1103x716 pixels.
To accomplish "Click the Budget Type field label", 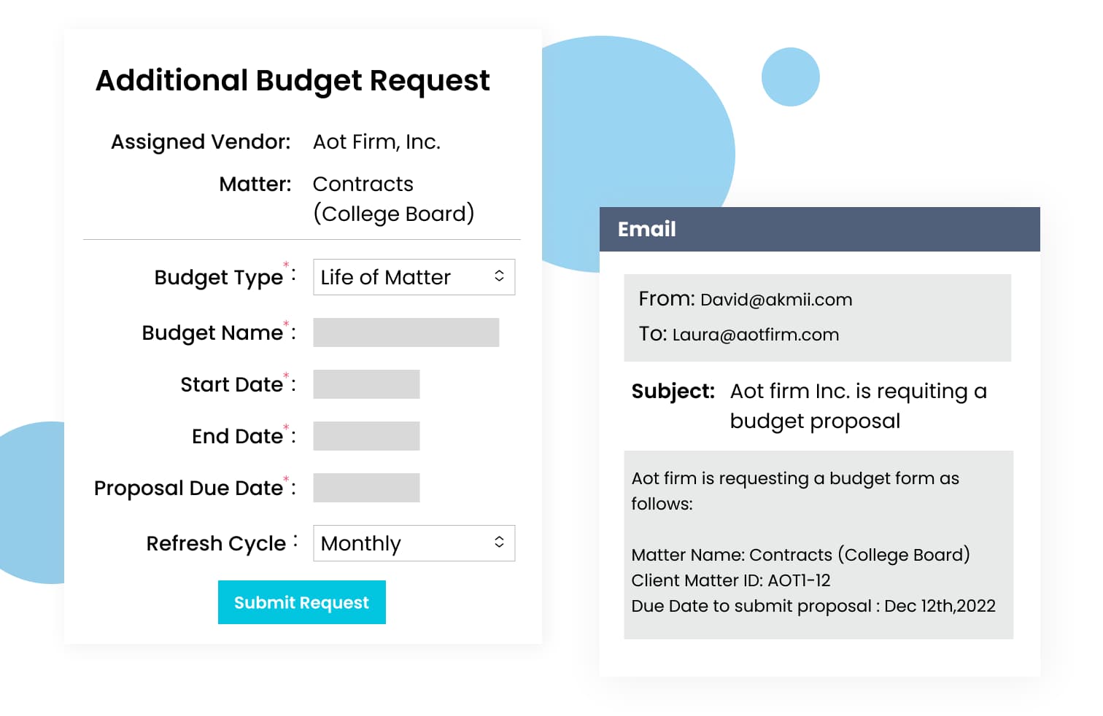I will (x=218, y=278).
